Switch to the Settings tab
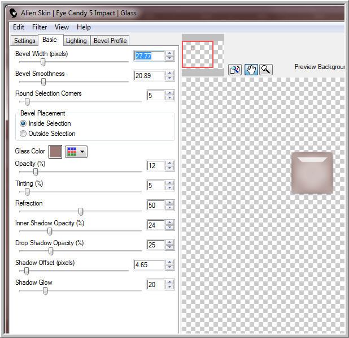The height and width of the screenshot is (338, 349). tap(24, 41)
